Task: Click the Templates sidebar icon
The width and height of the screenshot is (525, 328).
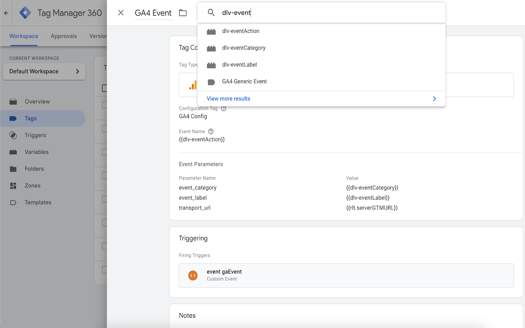Action: pyautogui.click(x=13, y=203)
